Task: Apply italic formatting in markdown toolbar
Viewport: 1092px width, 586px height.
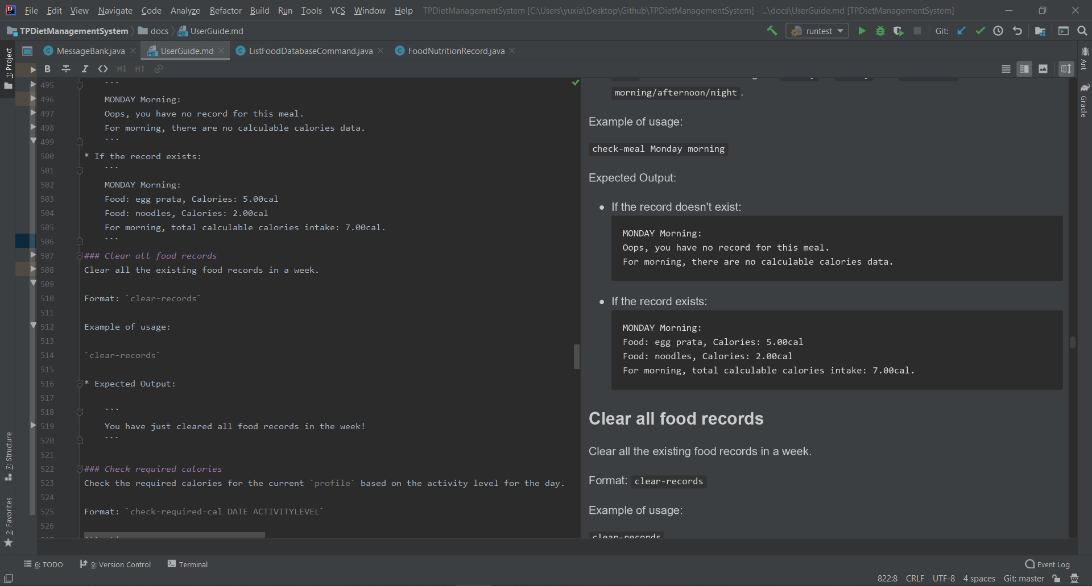Action: (x=85, y=69)
